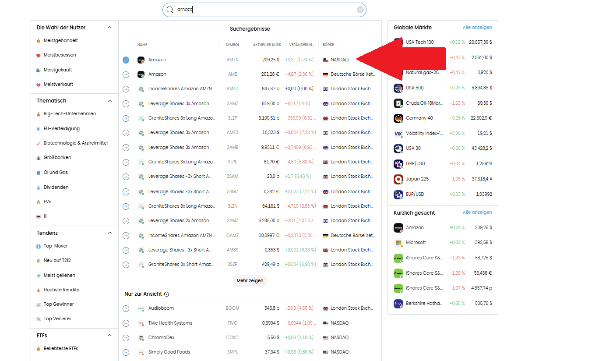Viewport: 599px width, 361px height.
Task: Click the EVs icon
Action: point(39,202)
